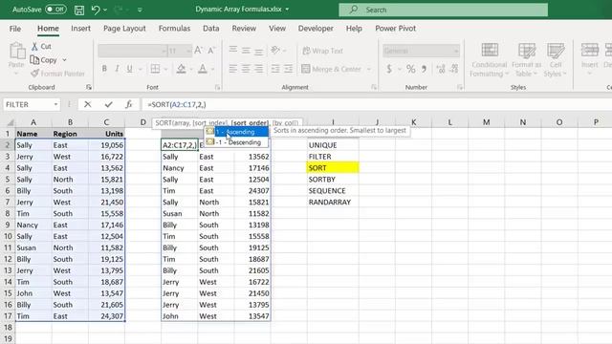
Task: Expand the Copy options arrow
Action: (64, 60)
